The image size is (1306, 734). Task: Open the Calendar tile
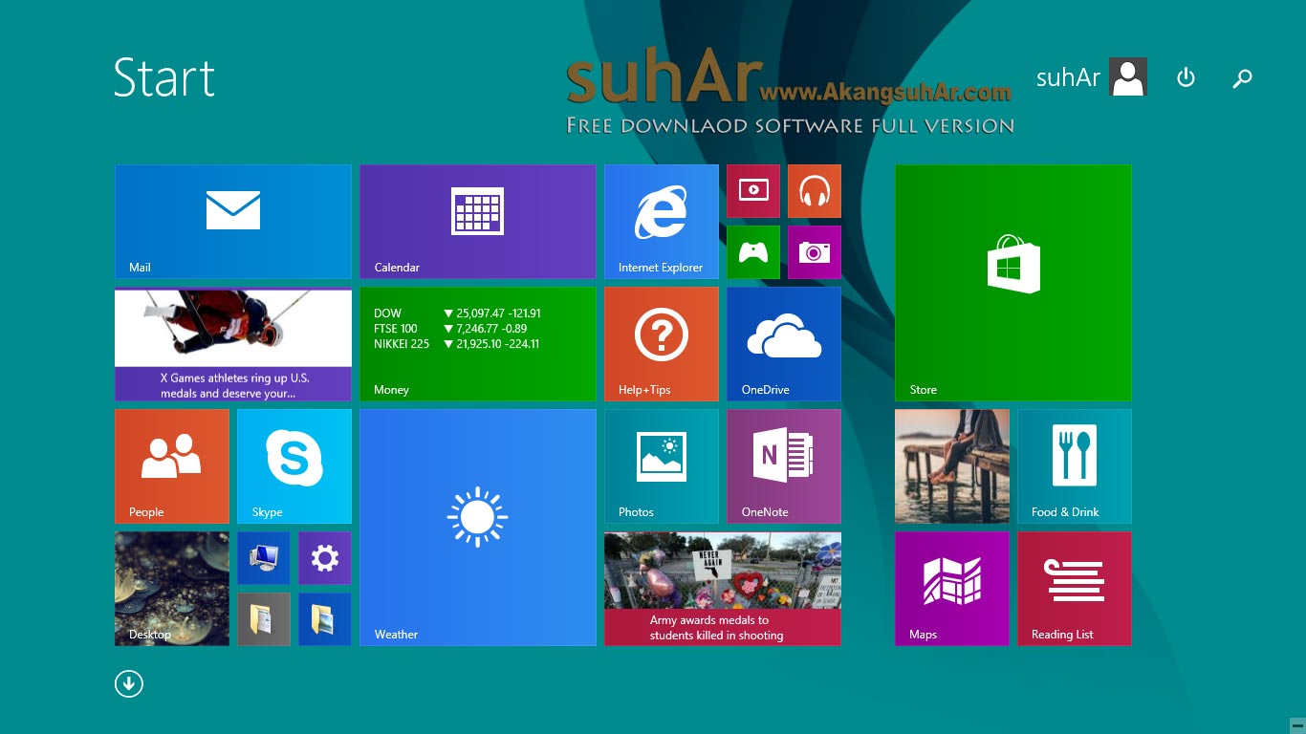[478, 222]
